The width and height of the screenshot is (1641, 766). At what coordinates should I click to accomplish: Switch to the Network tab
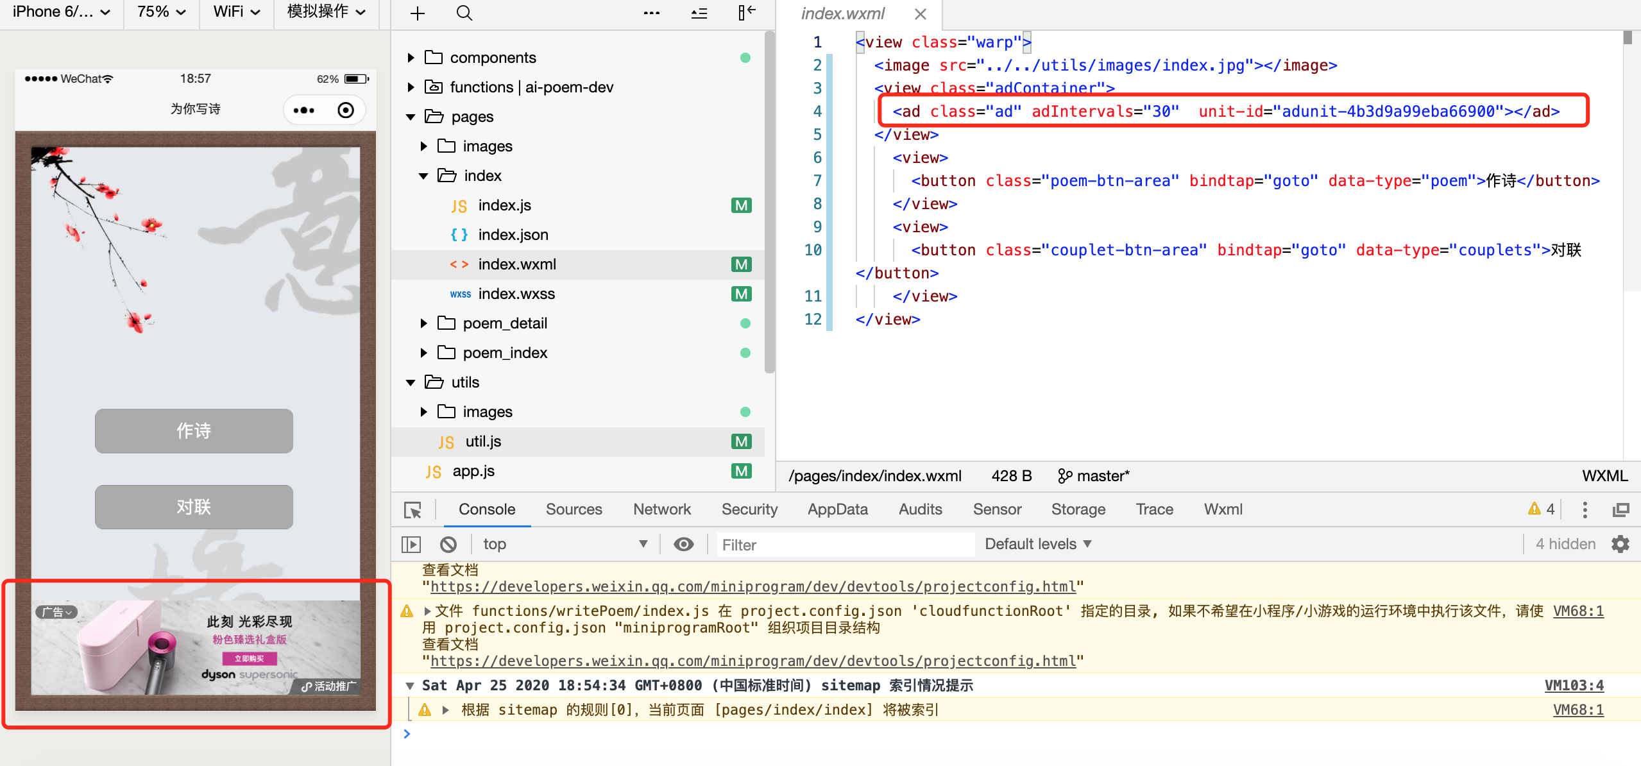(x=662, y=509)
